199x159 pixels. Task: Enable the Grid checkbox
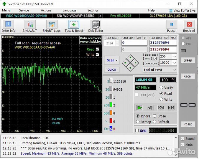[x=137, y=130]
